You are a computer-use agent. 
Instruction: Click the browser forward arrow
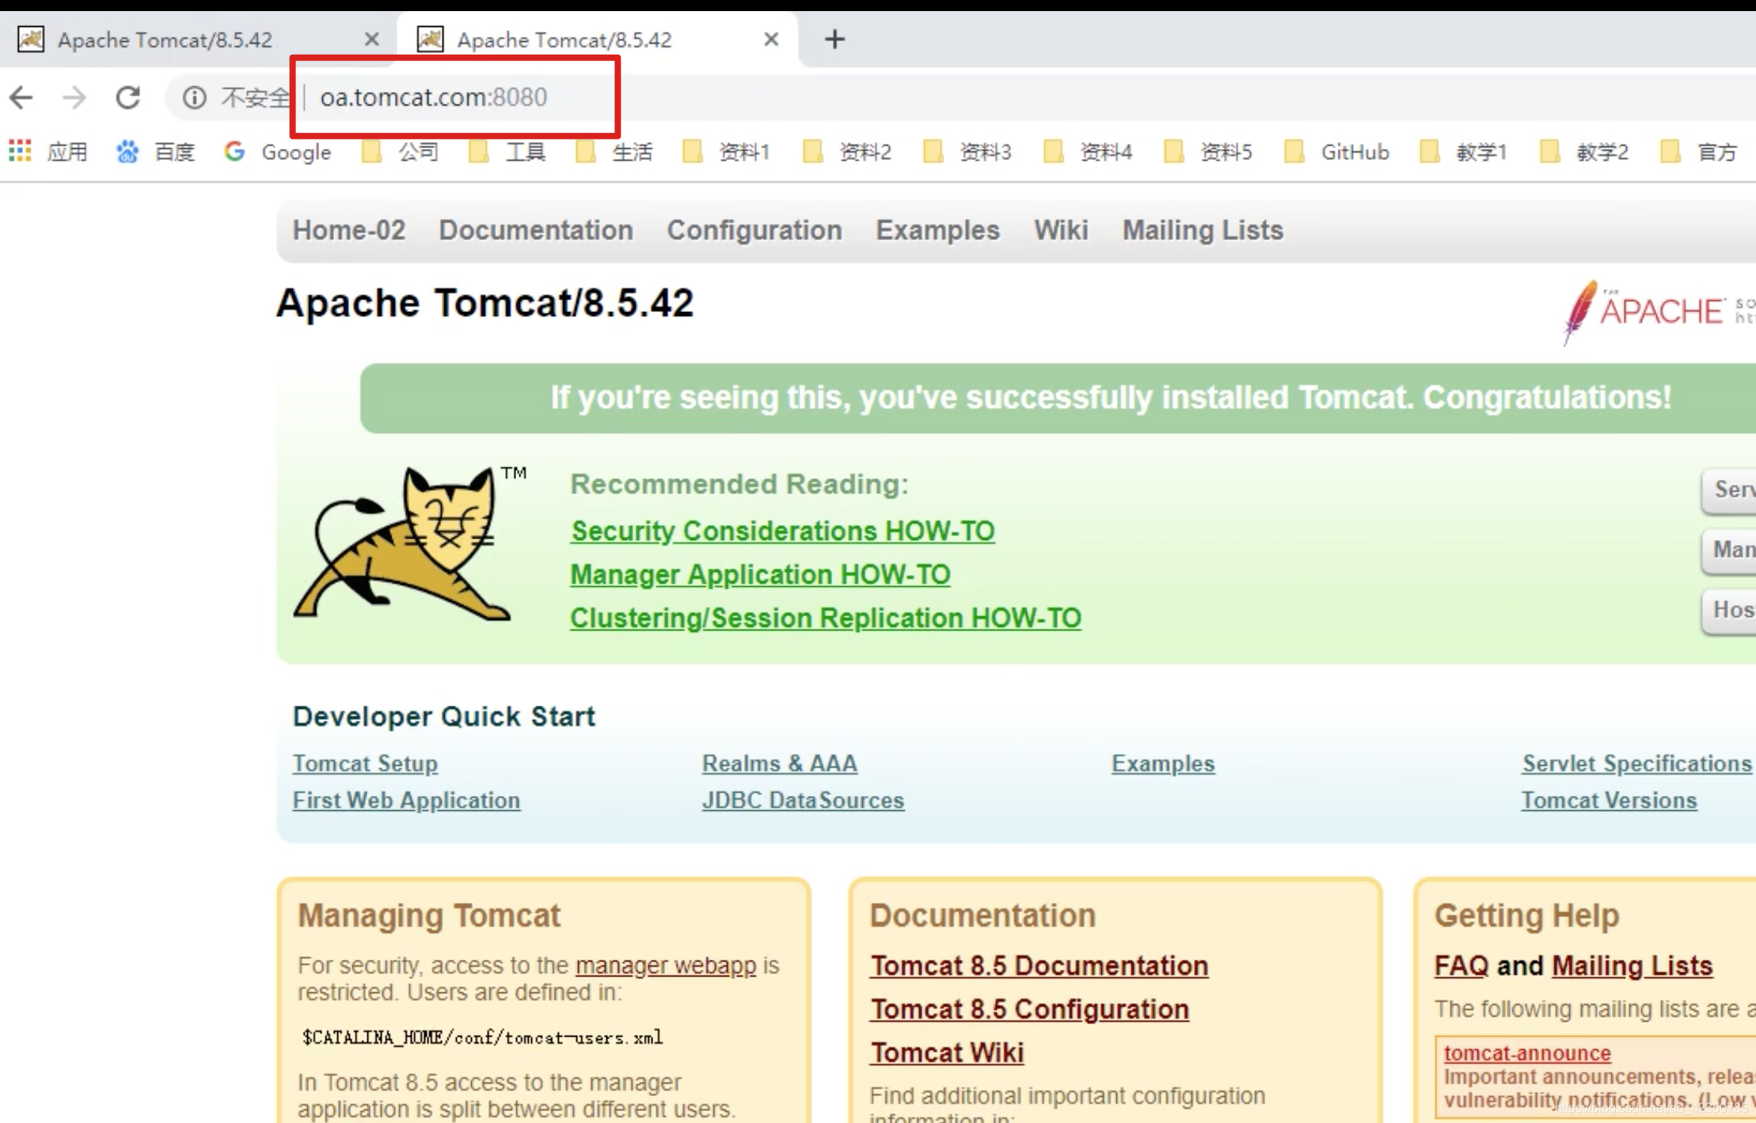pos(74,97)
